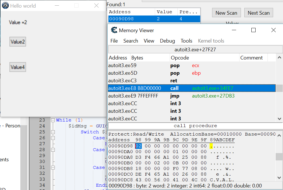Click the $idMsg assignment on line 24
Viewport: 283px width, 190px height.
click(88, 126)
